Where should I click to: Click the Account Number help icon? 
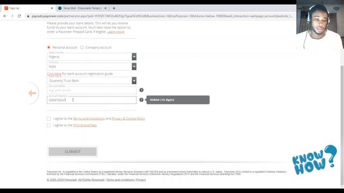coord(141,100)
